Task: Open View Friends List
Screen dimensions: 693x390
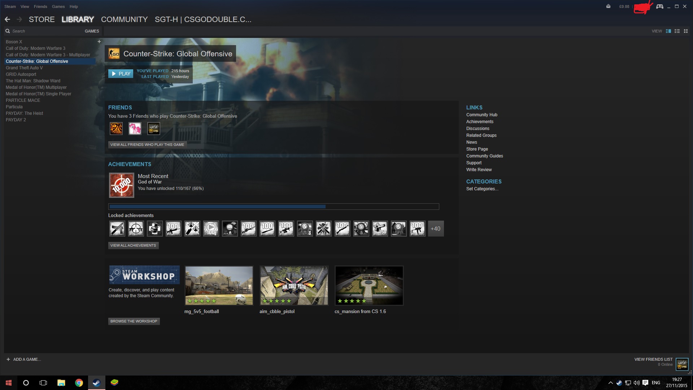Action: 653,359
